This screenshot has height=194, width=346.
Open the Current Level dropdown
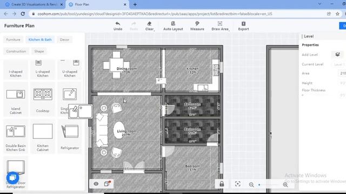339,65
